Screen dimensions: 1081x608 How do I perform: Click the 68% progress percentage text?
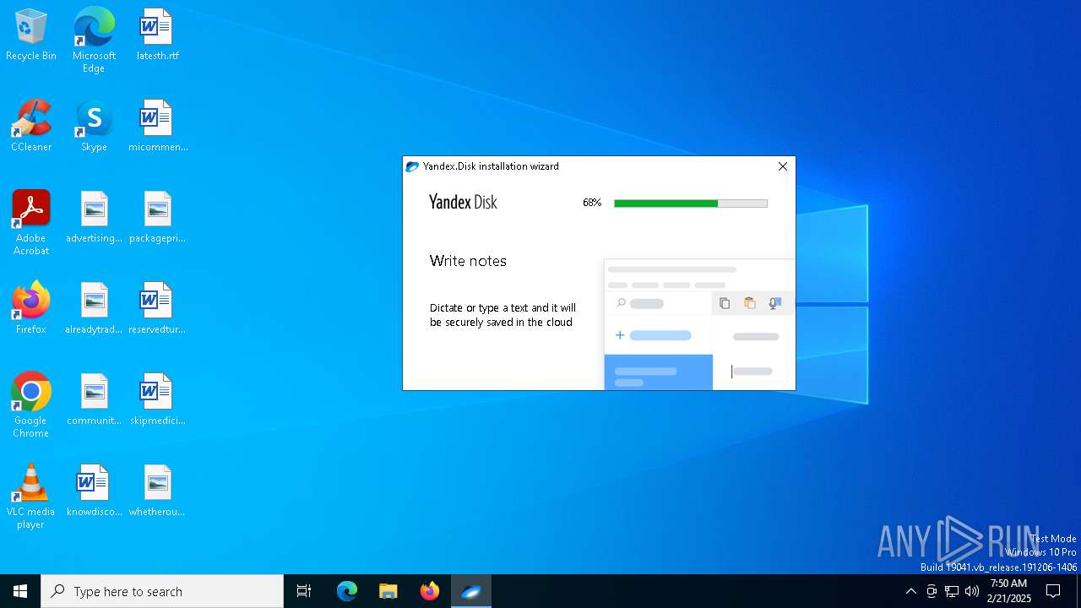tap(592, 203)
